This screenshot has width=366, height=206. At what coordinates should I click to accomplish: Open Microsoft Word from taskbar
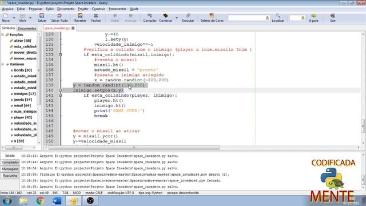click(x=57, y=201)
